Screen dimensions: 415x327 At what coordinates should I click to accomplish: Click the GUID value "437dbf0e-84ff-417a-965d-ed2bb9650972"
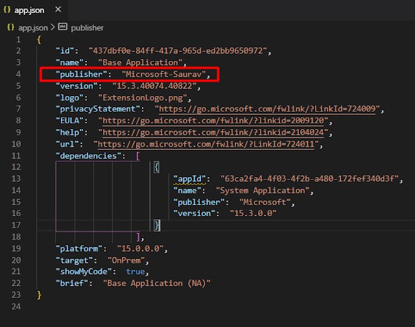coord(178,51)
